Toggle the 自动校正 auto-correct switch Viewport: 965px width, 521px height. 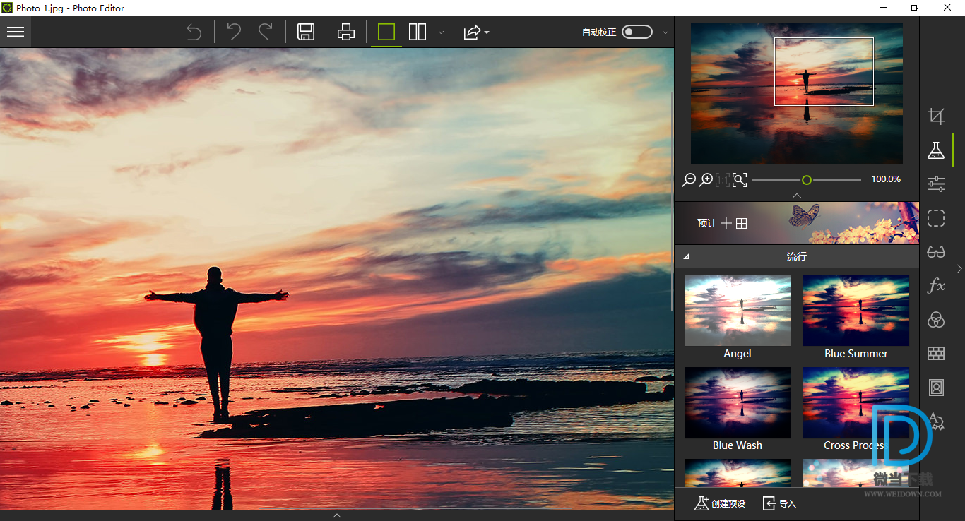[637, 32]
